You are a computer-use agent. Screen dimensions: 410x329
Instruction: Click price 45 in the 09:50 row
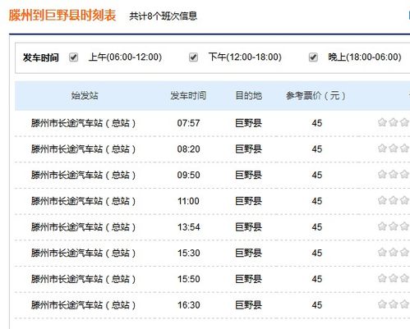click(317, 175)
